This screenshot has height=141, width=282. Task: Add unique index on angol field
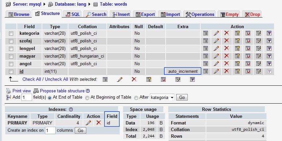pyautogui.click(x=248, y=64)
